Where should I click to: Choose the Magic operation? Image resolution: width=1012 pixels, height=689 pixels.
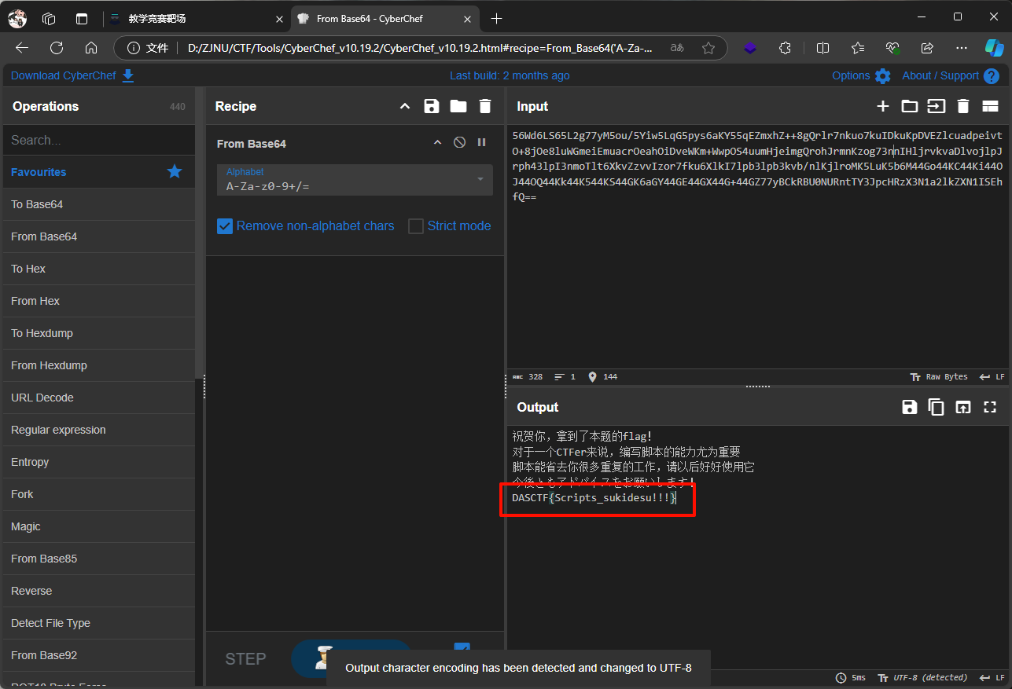[x=99, y=526]
